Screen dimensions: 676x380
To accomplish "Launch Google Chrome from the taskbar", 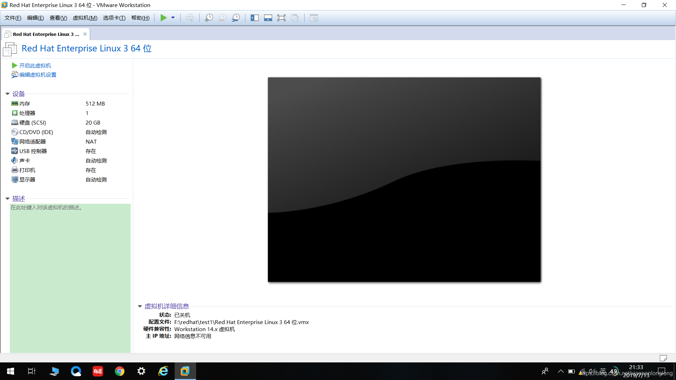I will click(120, 371).
